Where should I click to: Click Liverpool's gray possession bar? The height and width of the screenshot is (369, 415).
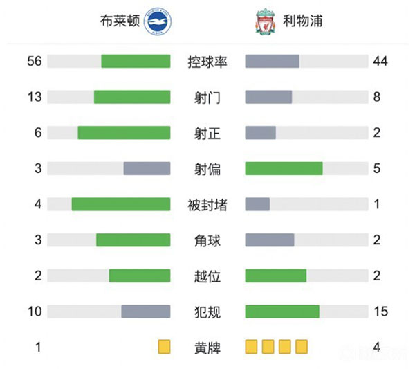(272, 62)
